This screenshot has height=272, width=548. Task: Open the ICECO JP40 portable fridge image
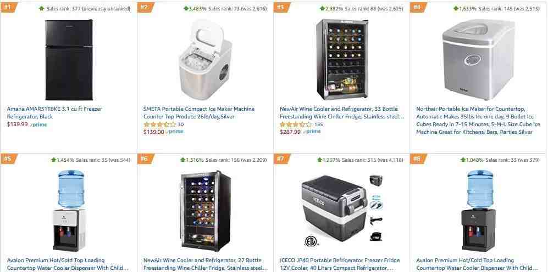[x=342, y=211]
